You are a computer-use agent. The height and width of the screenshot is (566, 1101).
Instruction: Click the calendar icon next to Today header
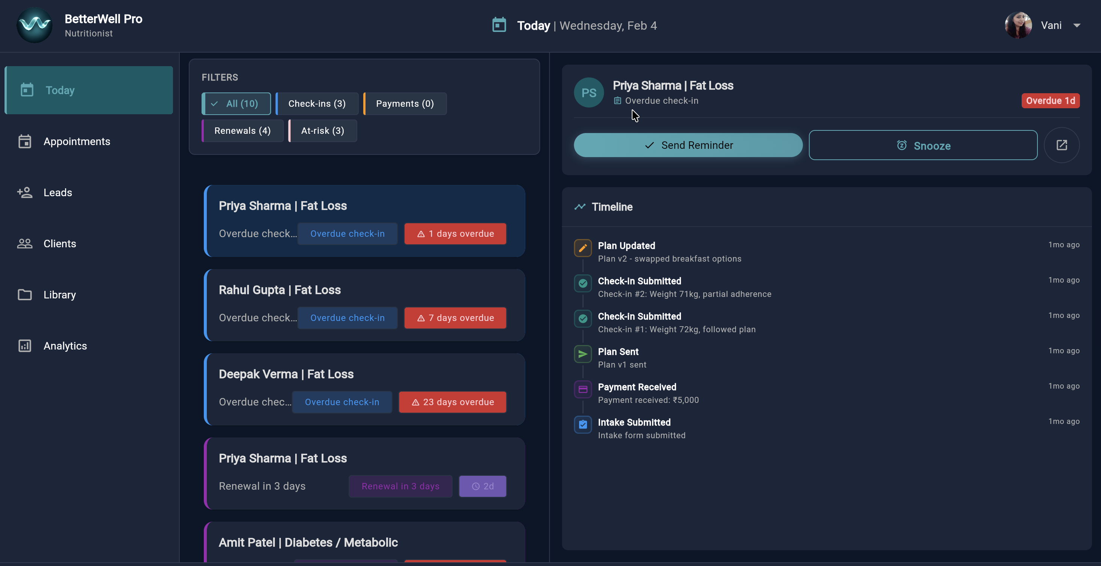(x=499, y=25)
